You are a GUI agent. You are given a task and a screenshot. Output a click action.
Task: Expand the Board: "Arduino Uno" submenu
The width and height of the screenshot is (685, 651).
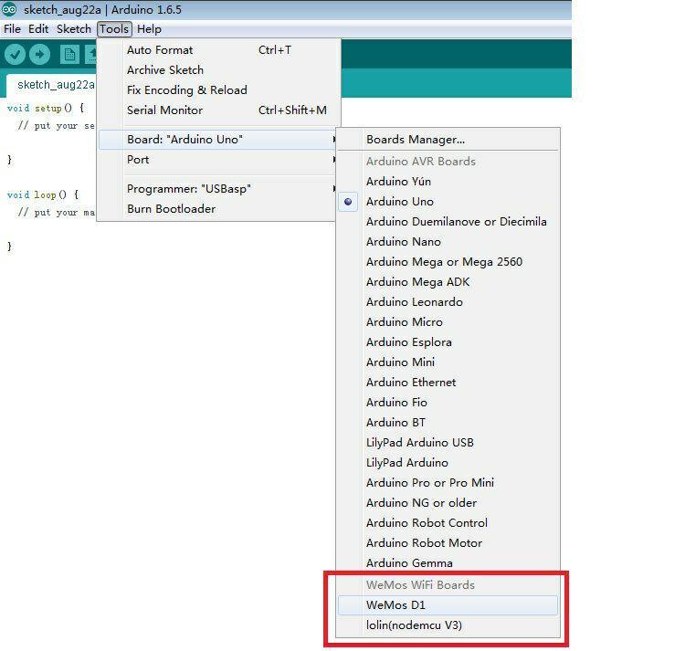pos(218,140)
